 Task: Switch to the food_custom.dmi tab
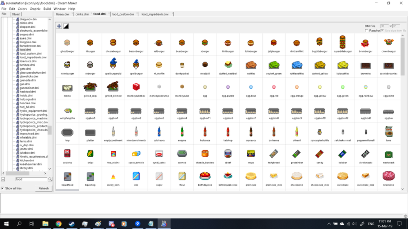[x=123, y=14]
